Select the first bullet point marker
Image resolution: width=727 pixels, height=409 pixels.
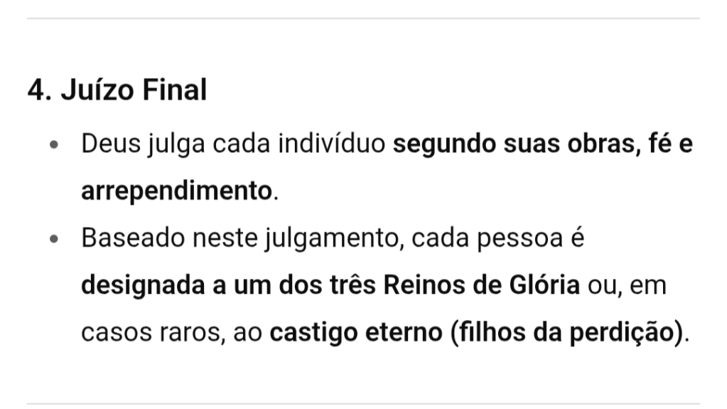coord(54,145)
